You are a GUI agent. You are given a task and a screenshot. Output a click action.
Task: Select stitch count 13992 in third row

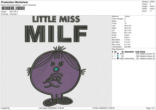click(x=121, y=59)
